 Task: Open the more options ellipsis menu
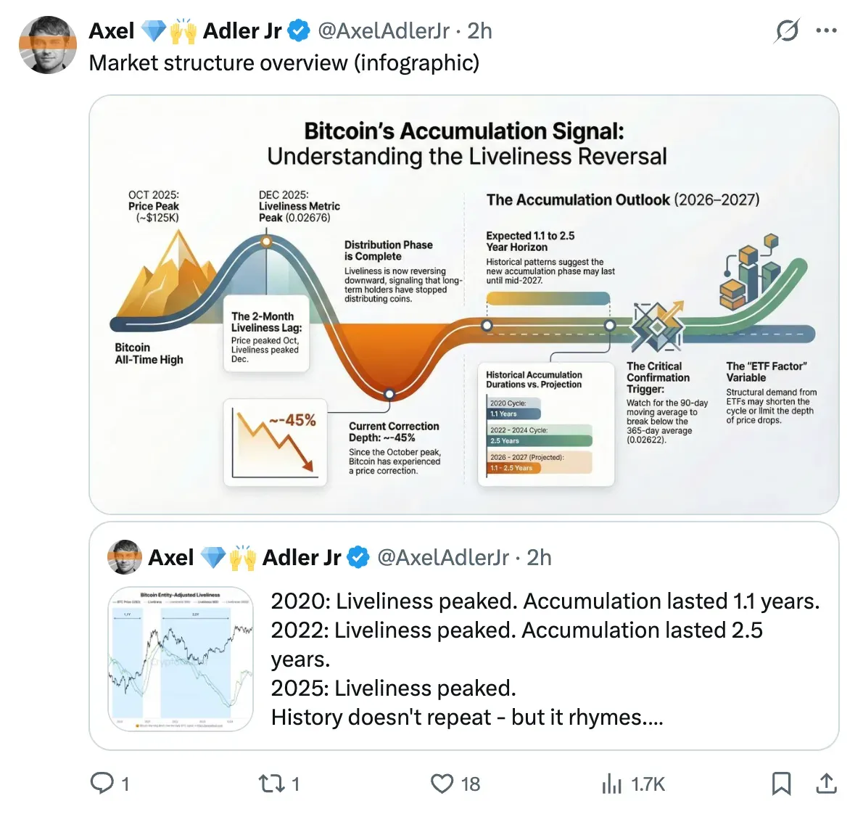coord(827,30)
